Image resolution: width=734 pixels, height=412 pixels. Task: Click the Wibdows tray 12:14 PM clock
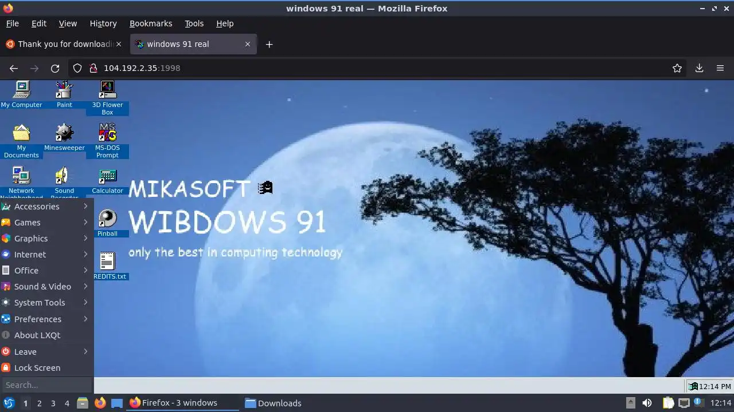[x=715, y=386]
